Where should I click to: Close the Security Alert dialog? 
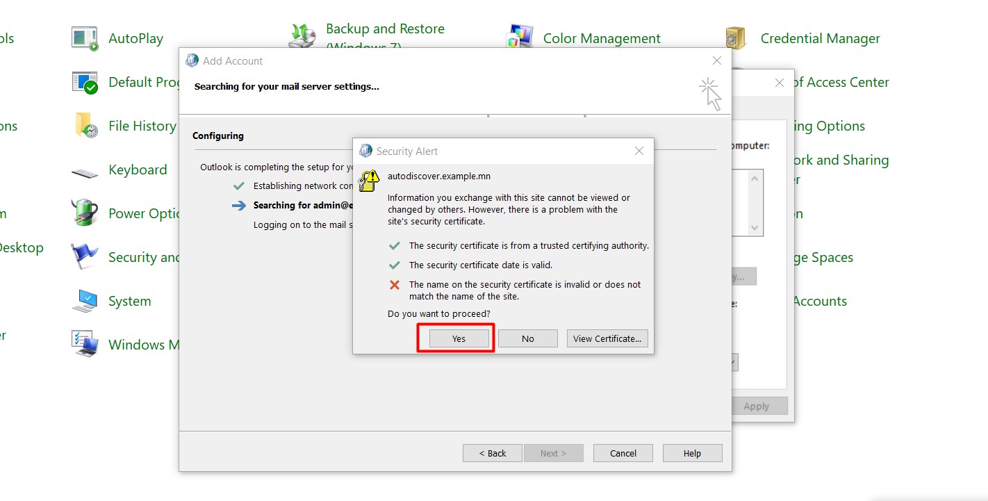pyautogui.click(x=639, y=151)
